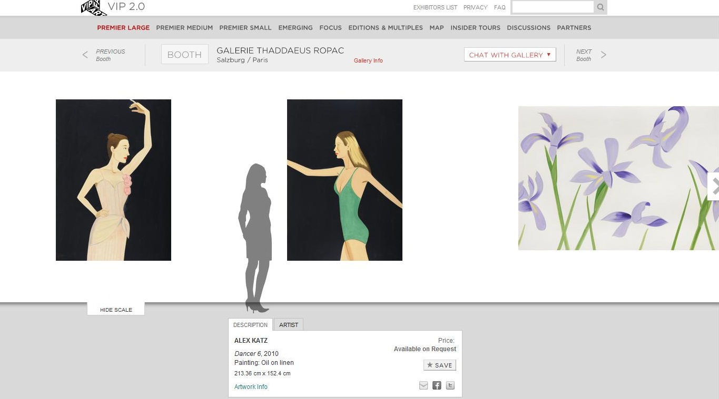
Task: Share artwork via email envelope icon
Action: coord(423,385)
